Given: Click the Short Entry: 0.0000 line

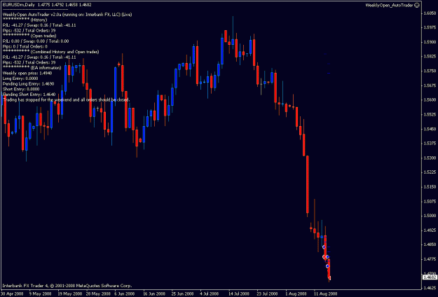Looking at the screenshot, I should 20,89.
